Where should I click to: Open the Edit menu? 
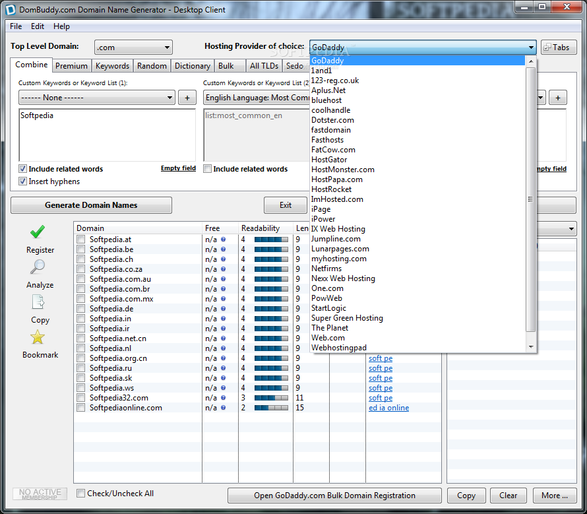(x=38, y=26)
